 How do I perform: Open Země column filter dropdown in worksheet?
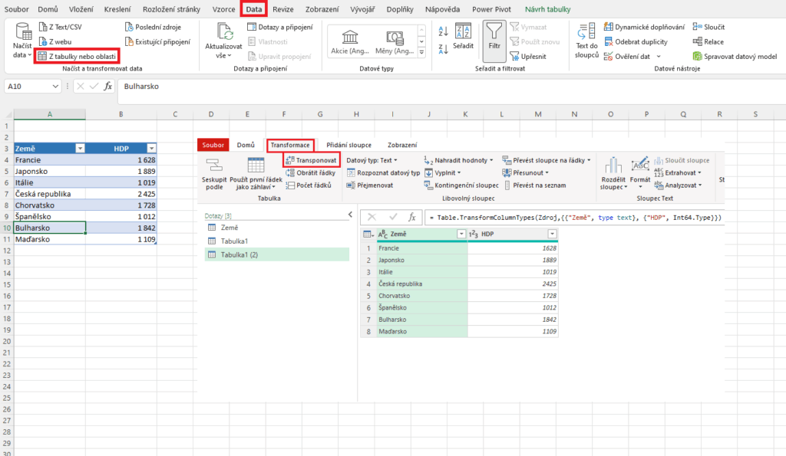click(x=80, y=148)
